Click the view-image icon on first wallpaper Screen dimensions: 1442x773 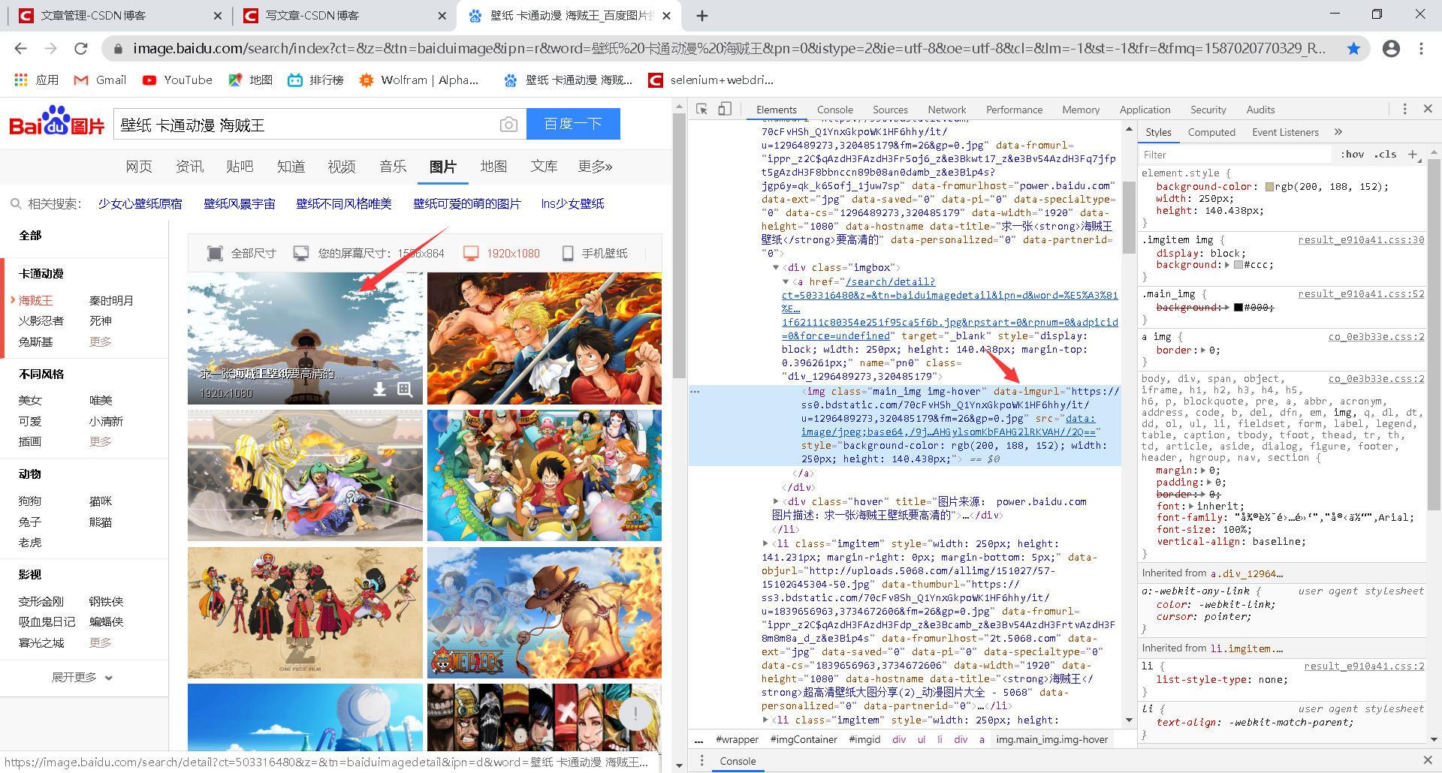click(405, 389)
